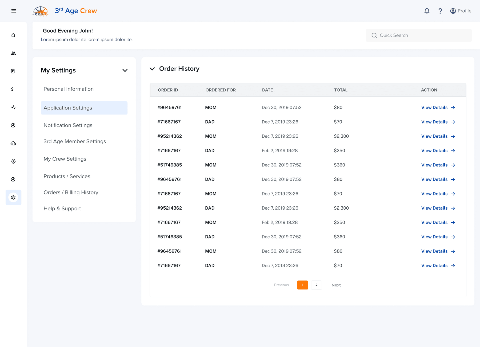
Task: Click the ORDER ID column header
Action: pos(168,90)
